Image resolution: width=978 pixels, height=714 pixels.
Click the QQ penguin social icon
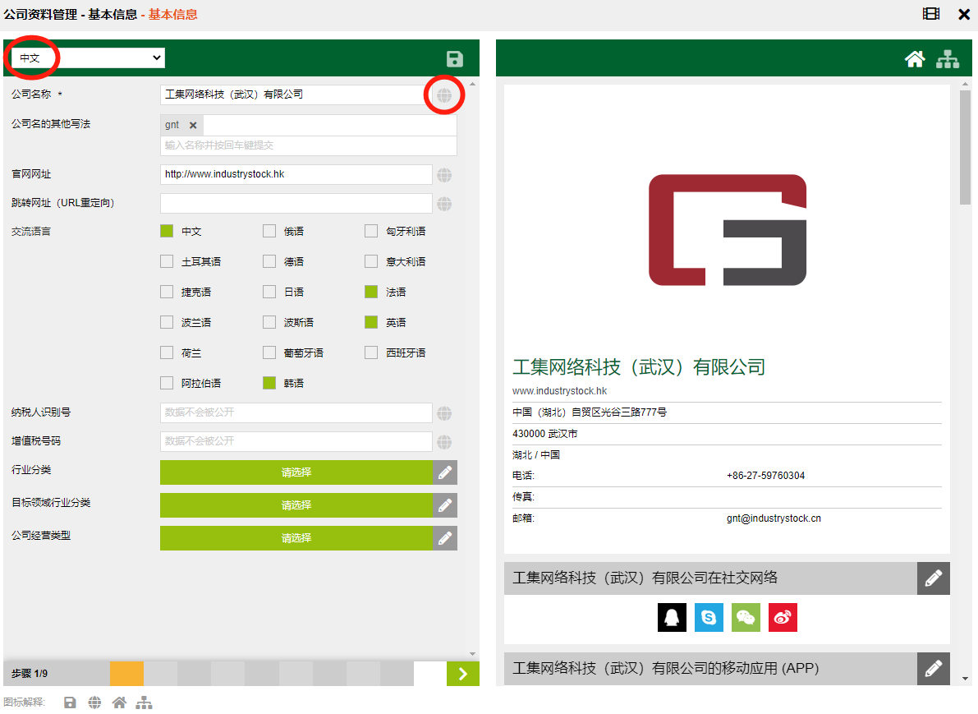tap(672, 618)
